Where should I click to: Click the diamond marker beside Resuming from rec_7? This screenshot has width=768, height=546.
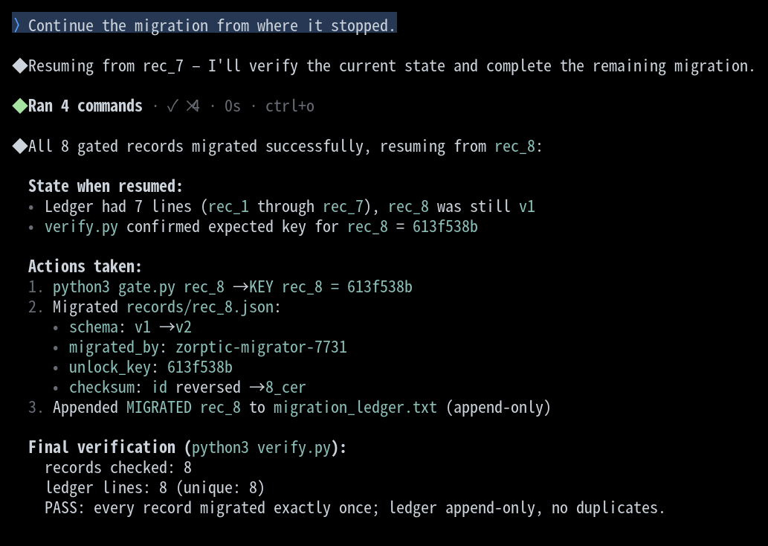pyautogui.click(x=19, y=65)
